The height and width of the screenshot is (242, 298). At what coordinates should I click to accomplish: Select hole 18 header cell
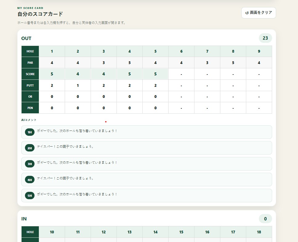coord(259,232)
